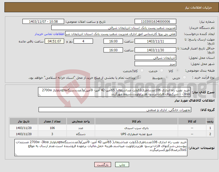Click the ساعت باقی مانده label
This screenshot has height=172, width=219.
pyautogui.click(x=31, y=41)
